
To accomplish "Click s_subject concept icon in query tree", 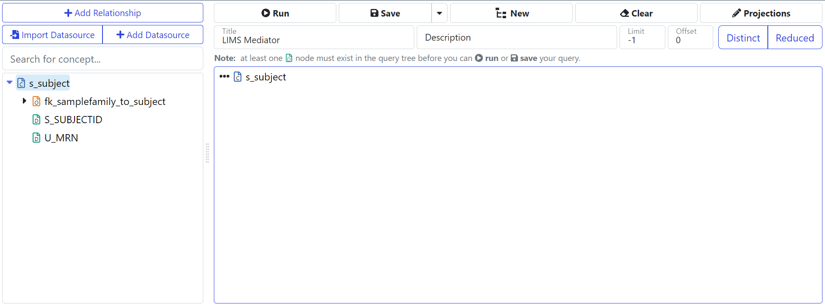I will (238, 77).
